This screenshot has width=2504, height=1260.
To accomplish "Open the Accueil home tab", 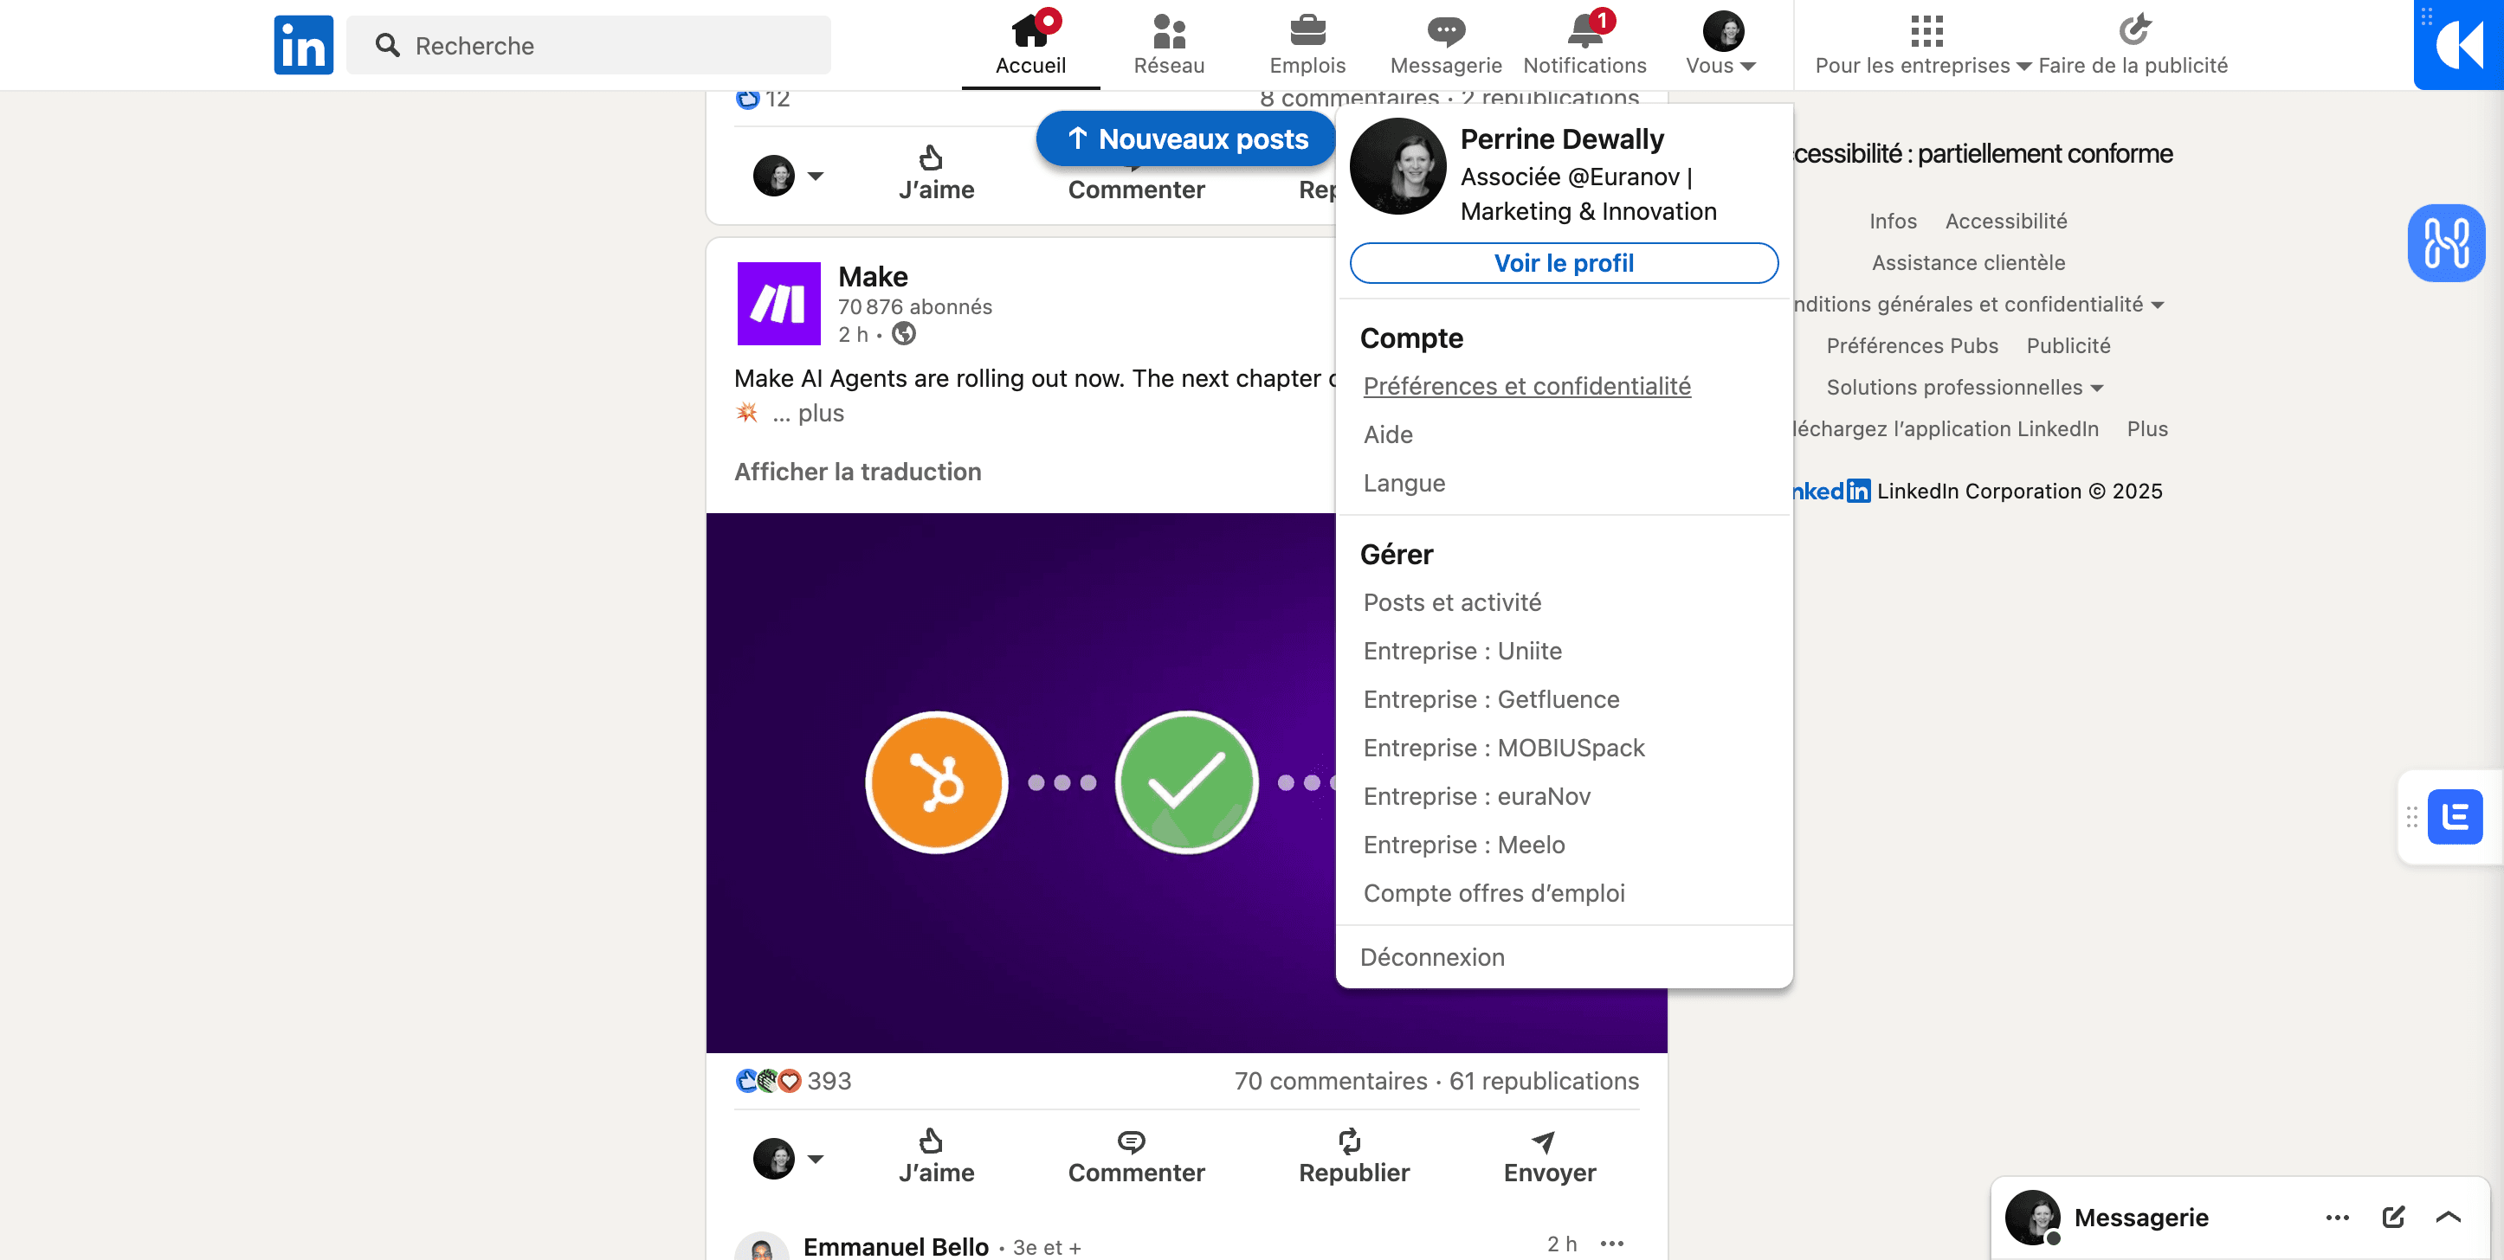I will pos(1030,45).
